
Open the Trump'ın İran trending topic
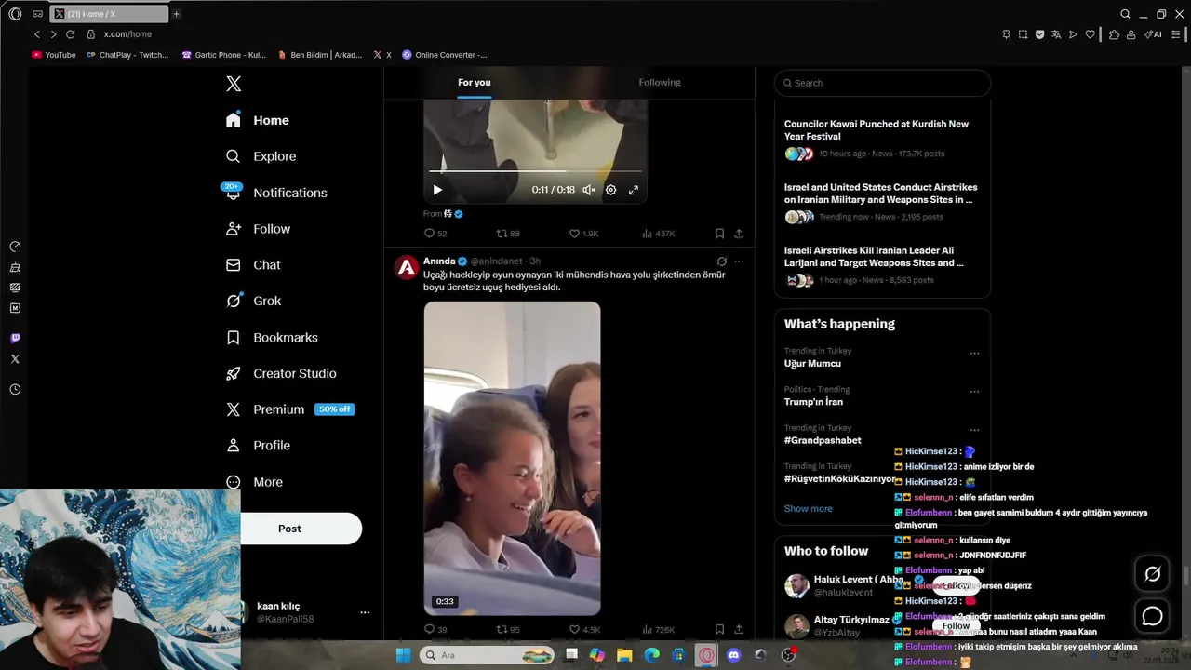point(813,402)
